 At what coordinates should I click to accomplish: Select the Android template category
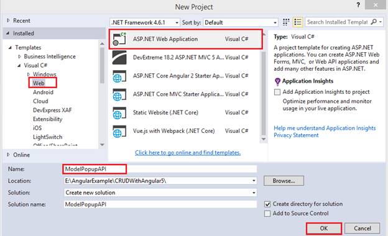point(43,92)
